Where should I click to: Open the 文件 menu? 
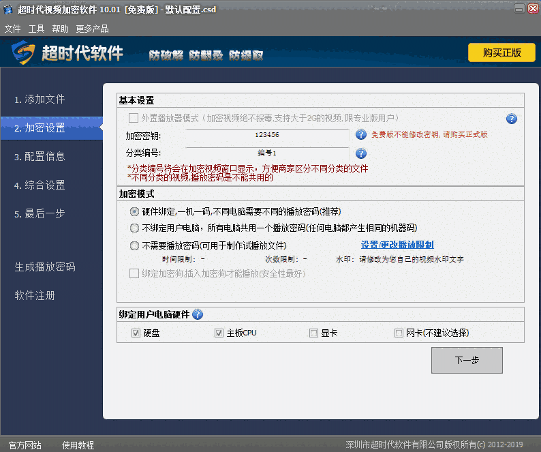(12, 29)
